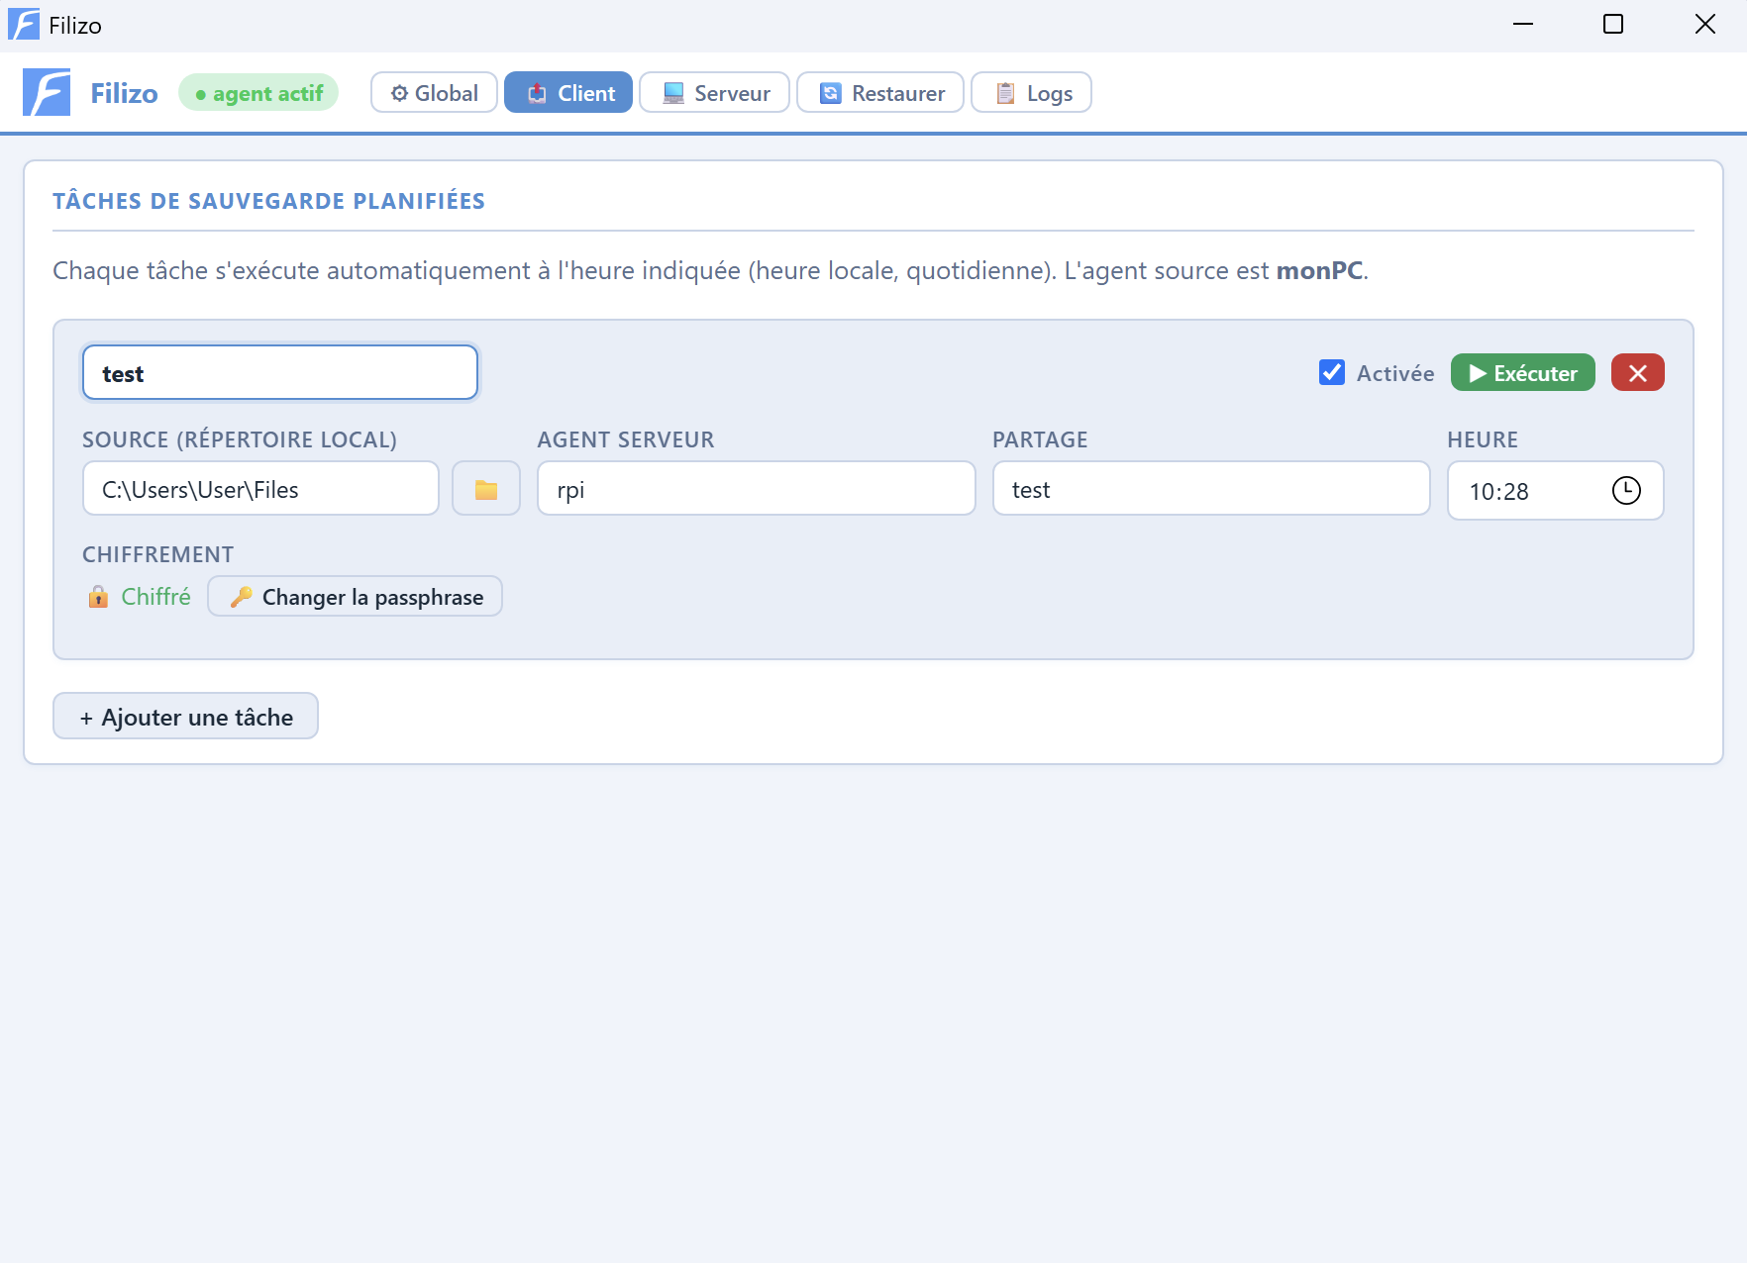Browse for source folder icon button
This screenshot has width=1747, height=1263.
(486, 489)
